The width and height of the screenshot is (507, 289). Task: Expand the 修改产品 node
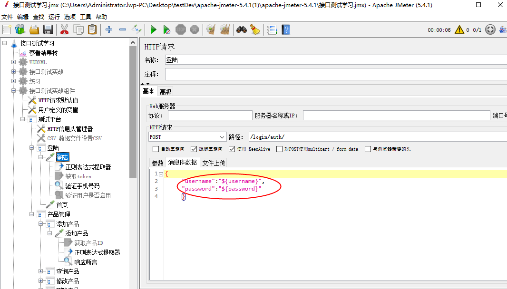click(x=41, y=280)
